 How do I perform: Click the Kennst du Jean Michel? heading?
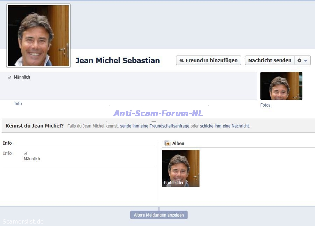[x=35, y=126]
